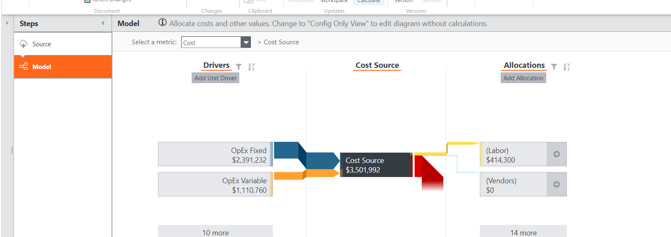The width and height of the screenshot is (671, 237).
Task: Open the (Vendors) allocation arrow
Action: (557, 184)
